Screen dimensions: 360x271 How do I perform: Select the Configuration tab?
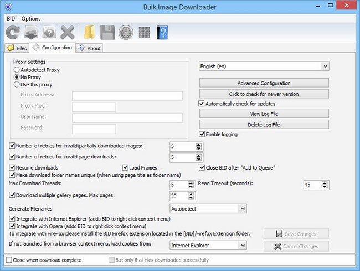point(53,48)
